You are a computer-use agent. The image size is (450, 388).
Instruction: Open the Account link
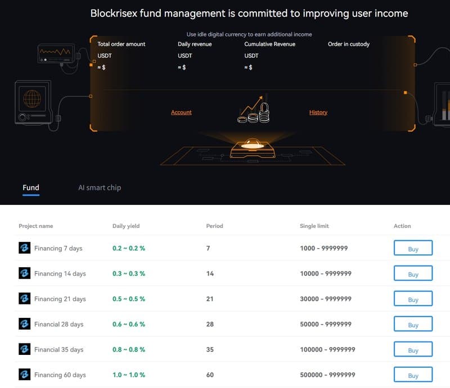coord(181,112)
